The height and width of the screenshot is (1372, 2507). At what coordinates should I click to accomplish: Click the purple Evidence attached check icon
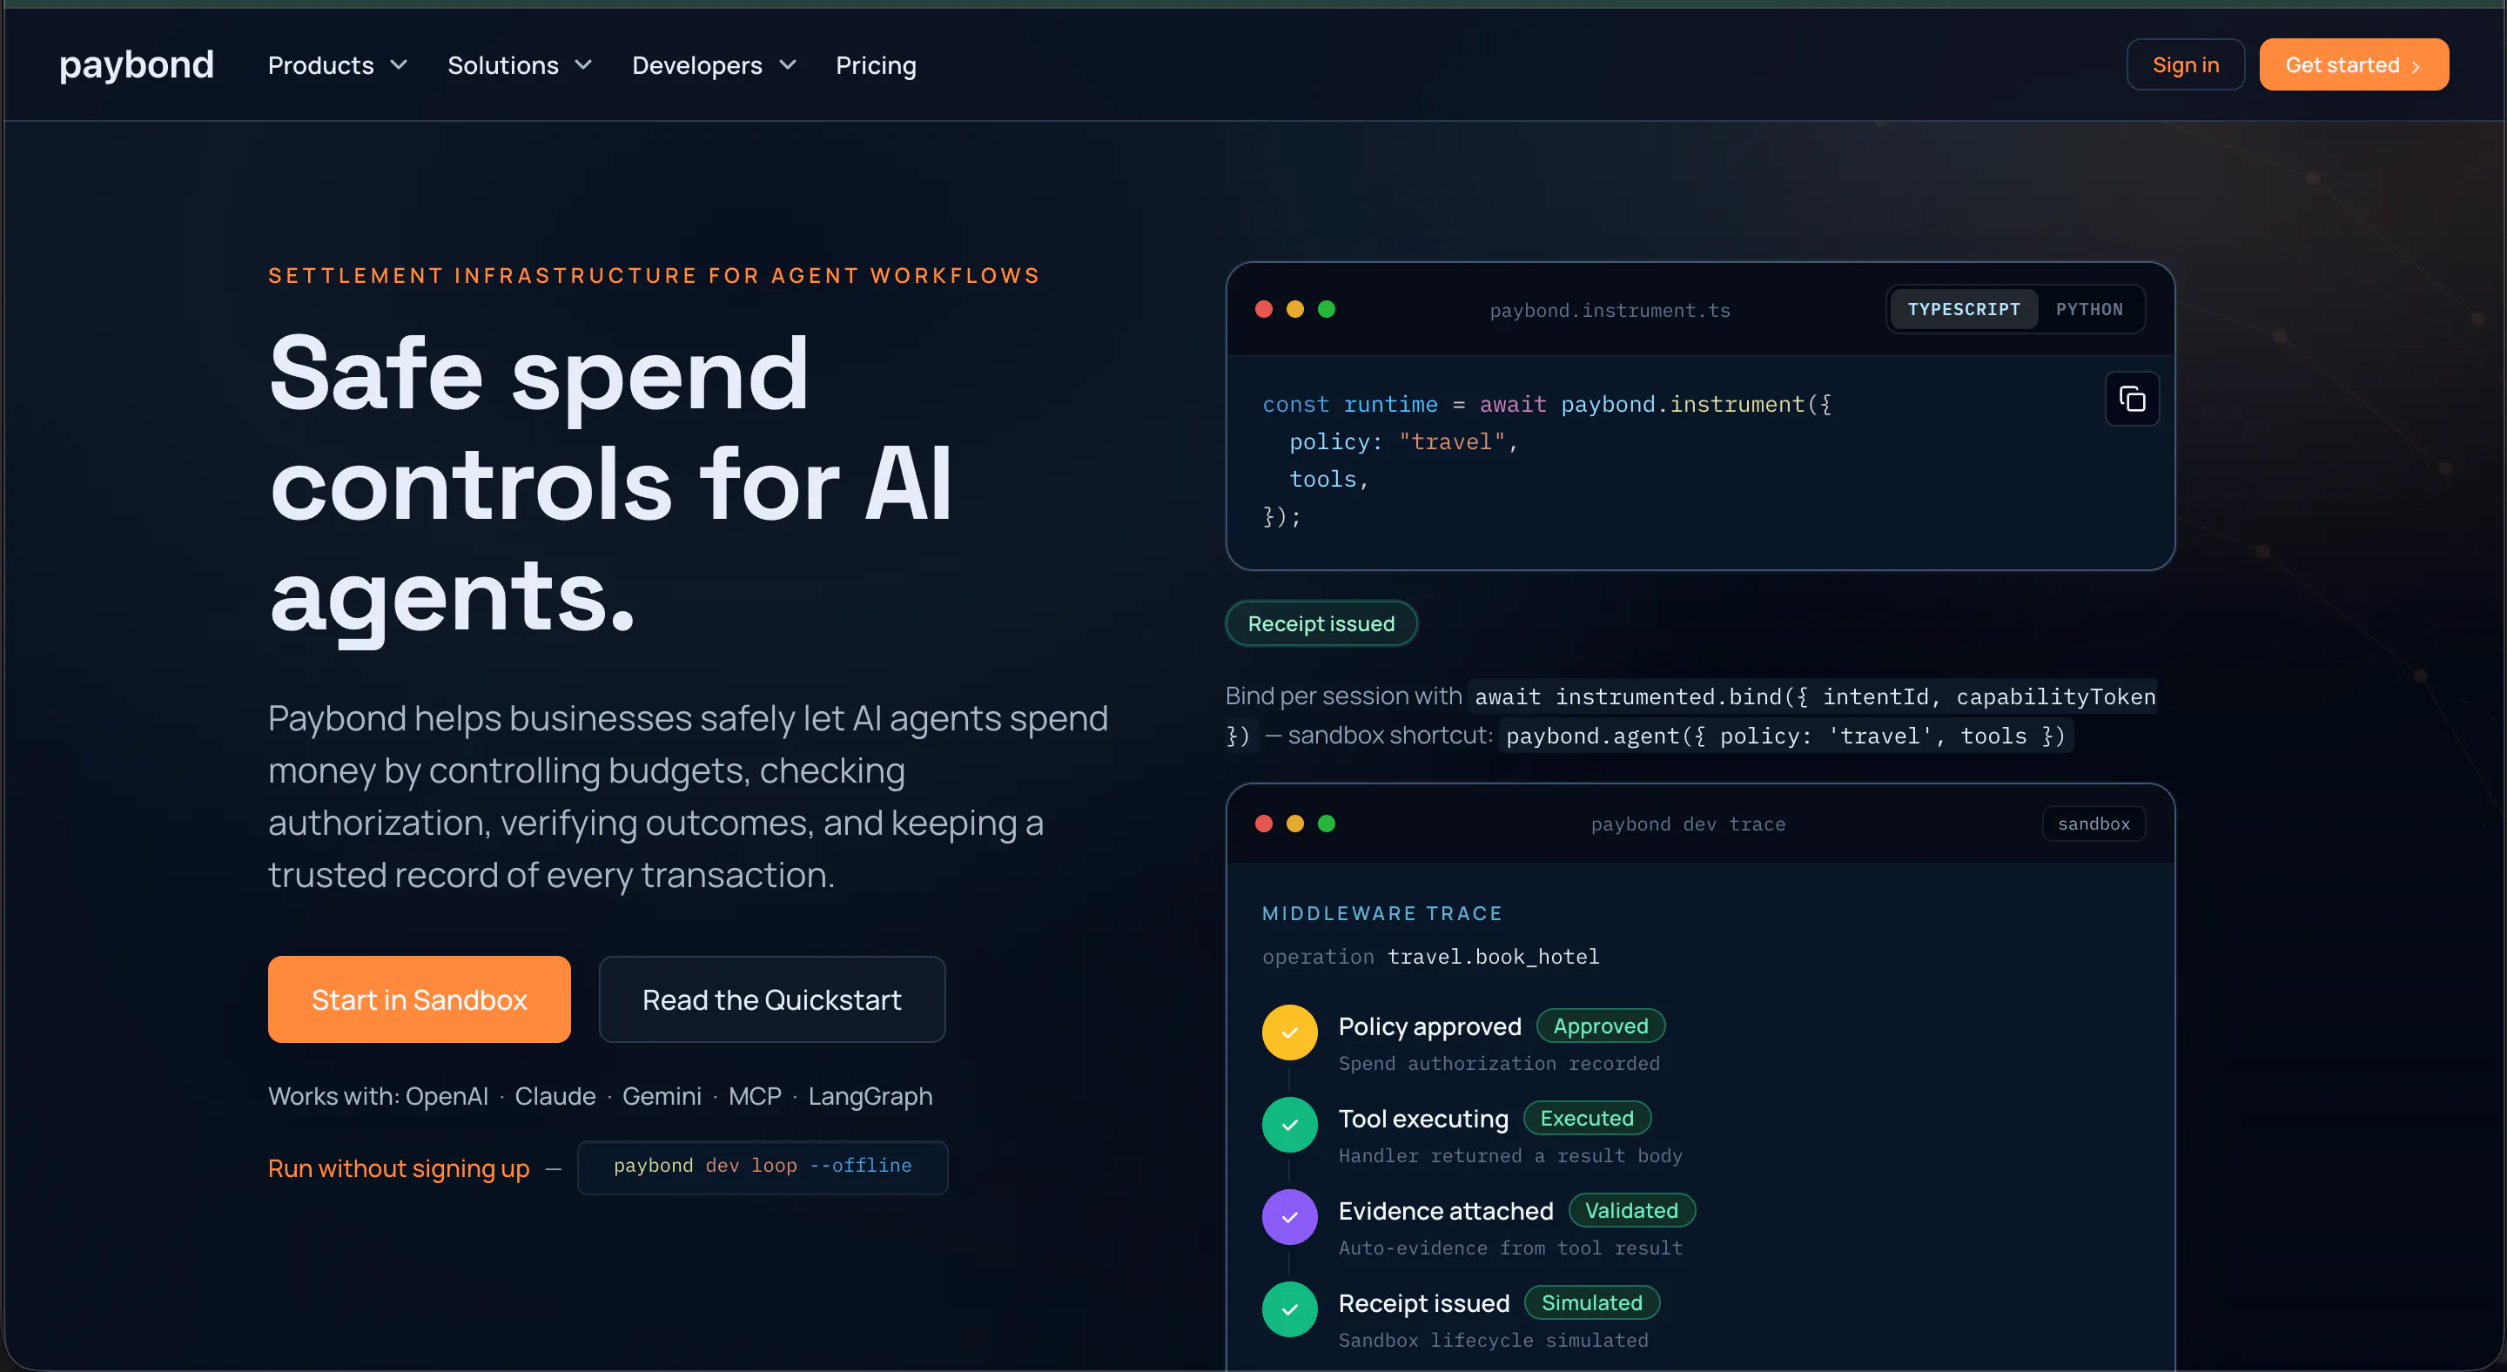[x=1289, y=1217]
